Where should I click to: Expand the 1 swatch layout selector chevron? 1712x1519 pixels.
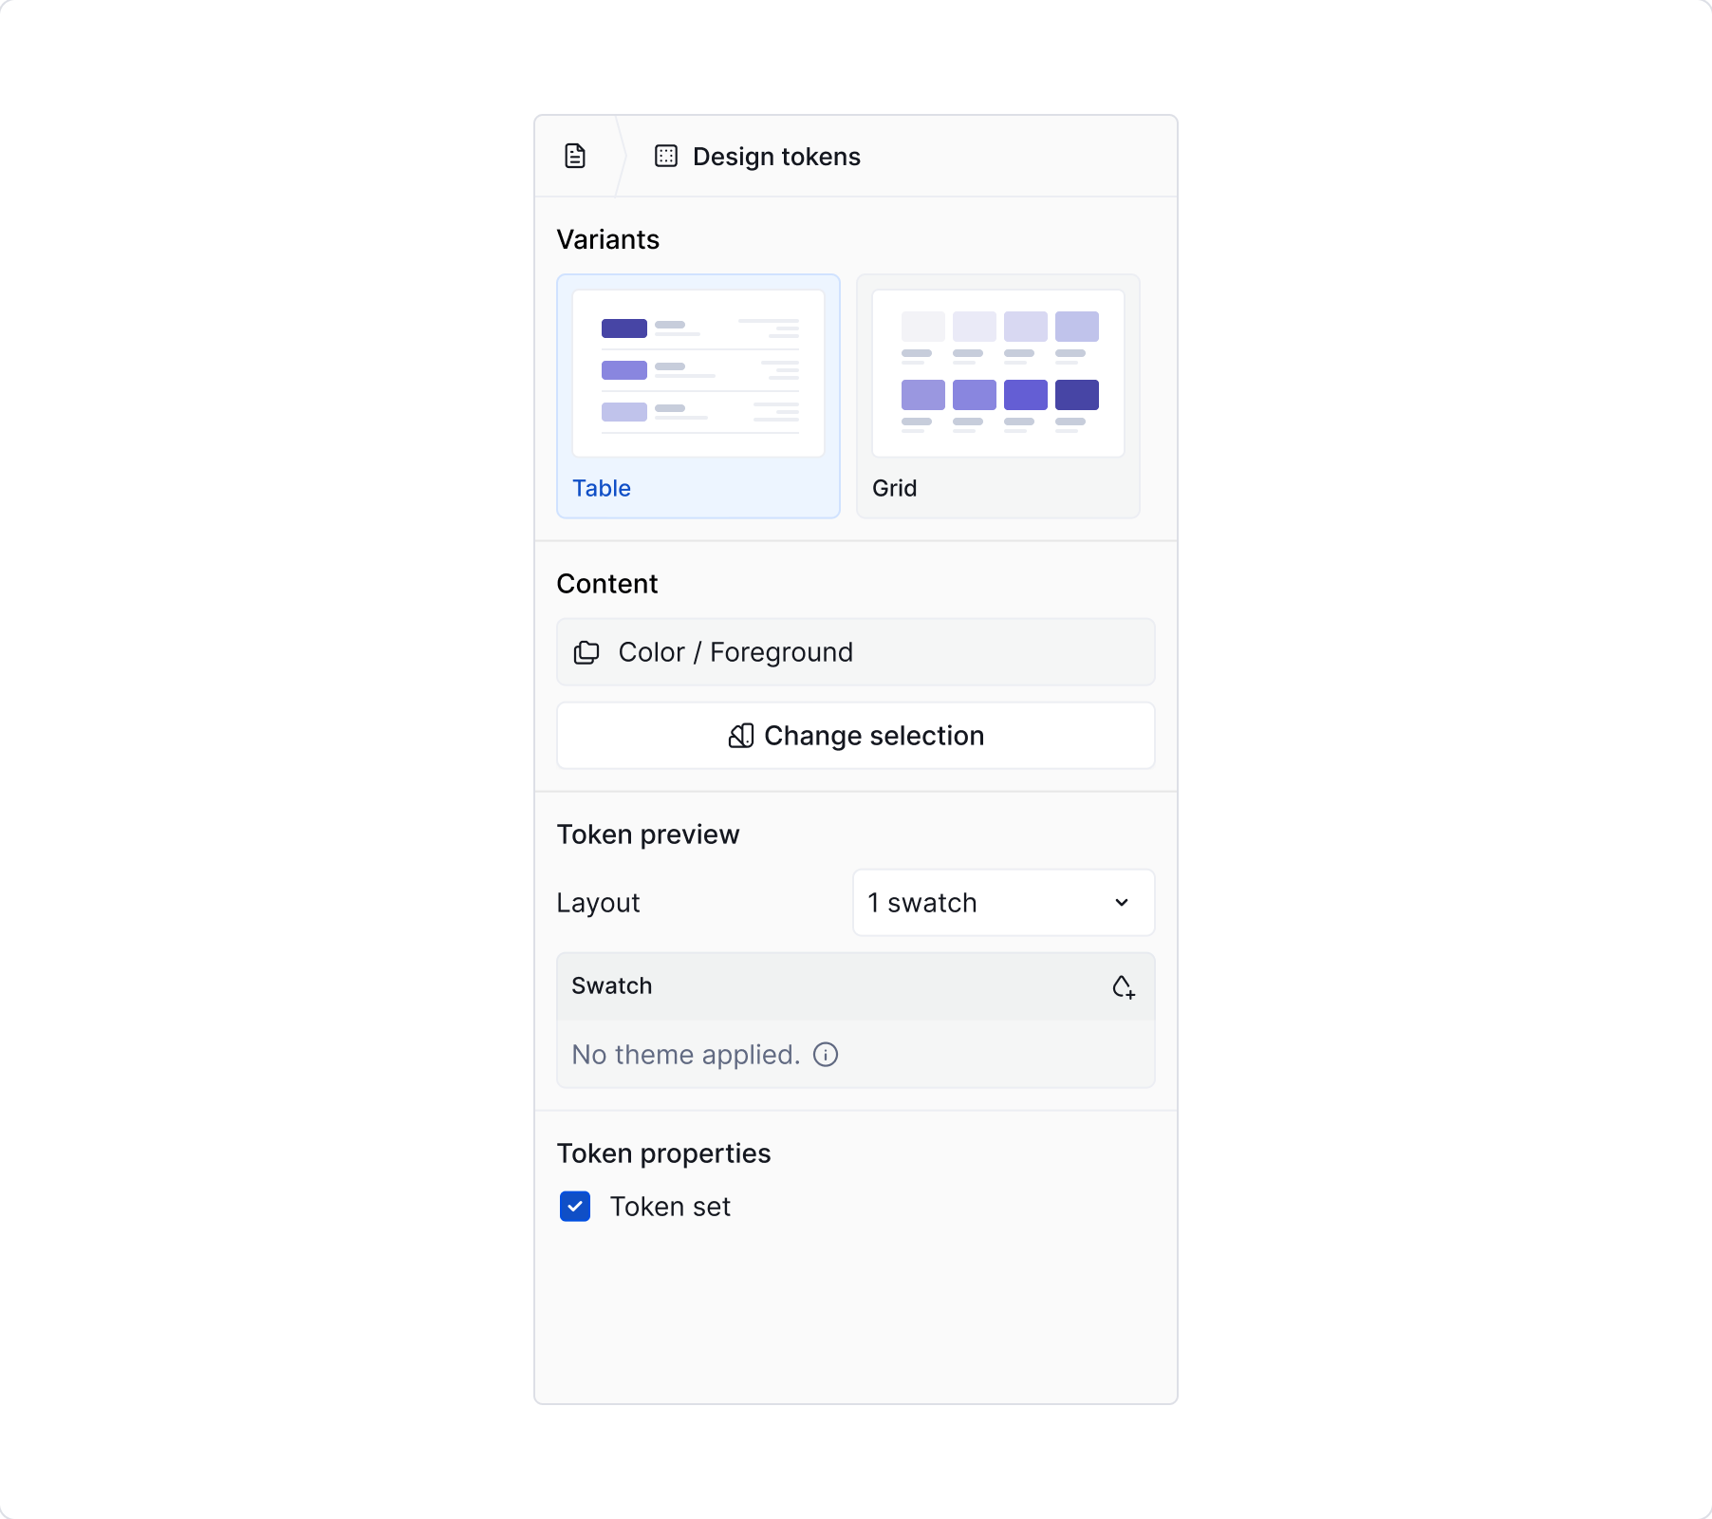(1123, 903)
